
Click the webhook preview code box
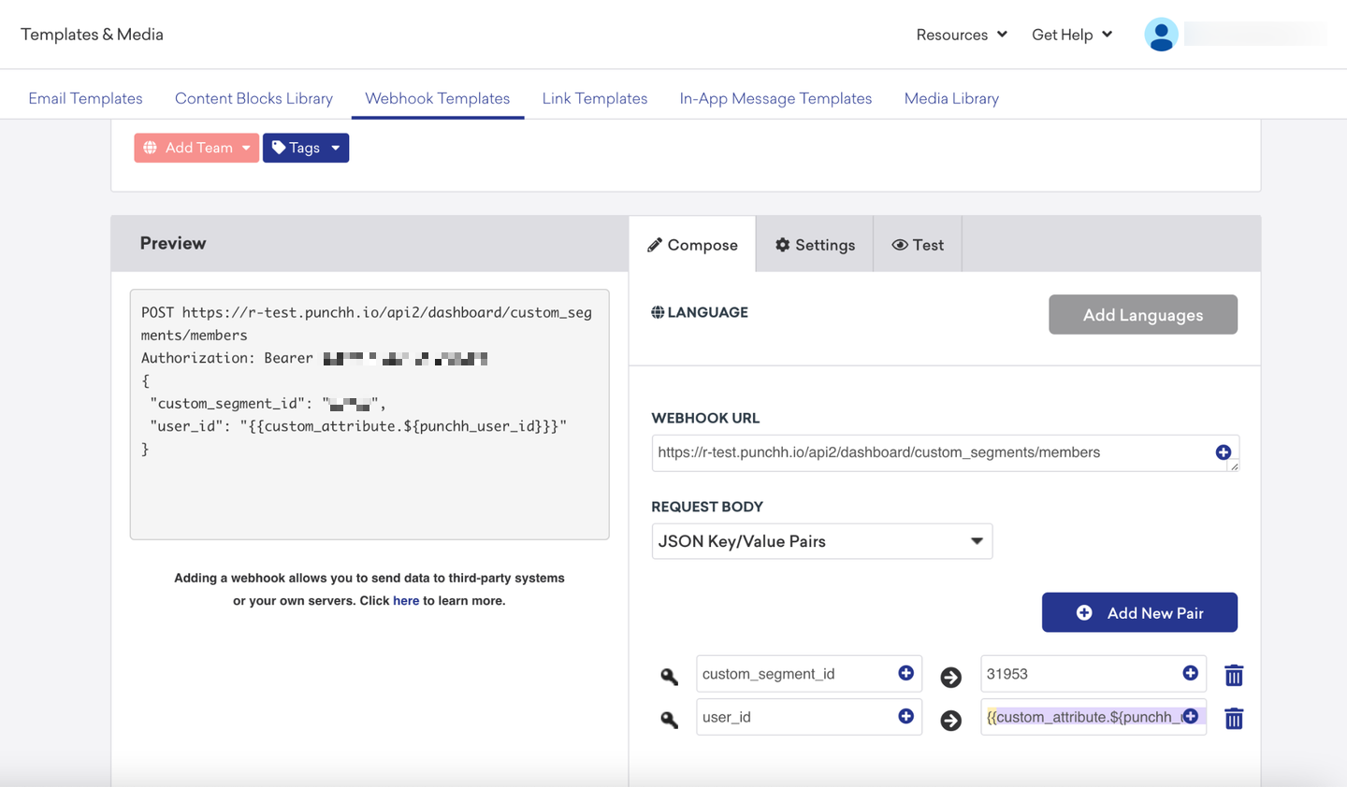(369, 414)
